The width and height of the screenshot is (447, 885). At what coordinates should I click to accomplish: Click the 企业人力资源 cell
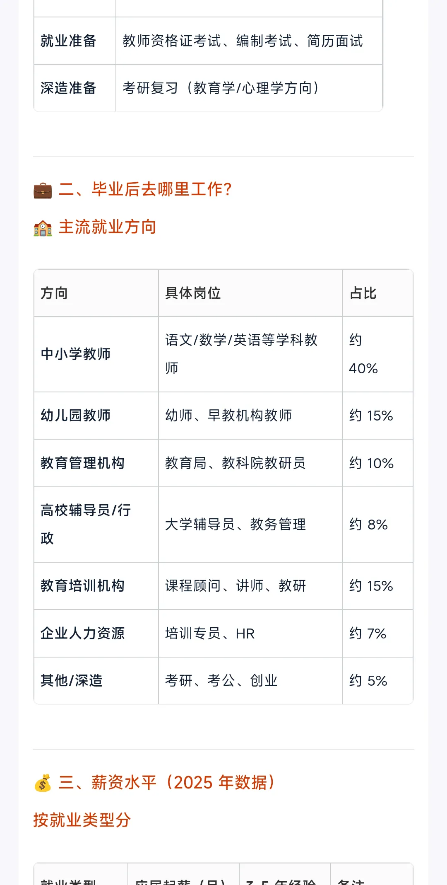96,634
